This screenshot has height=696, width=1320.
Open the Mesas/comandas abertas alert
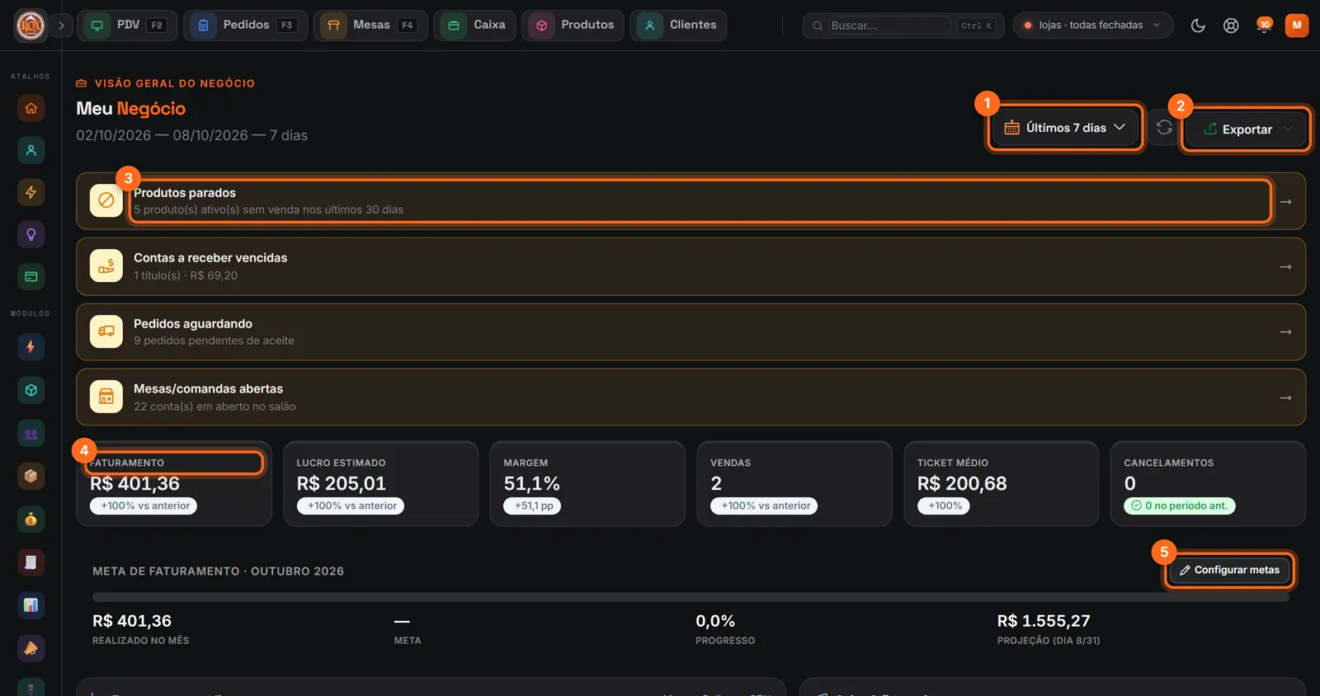pos(691,397)
